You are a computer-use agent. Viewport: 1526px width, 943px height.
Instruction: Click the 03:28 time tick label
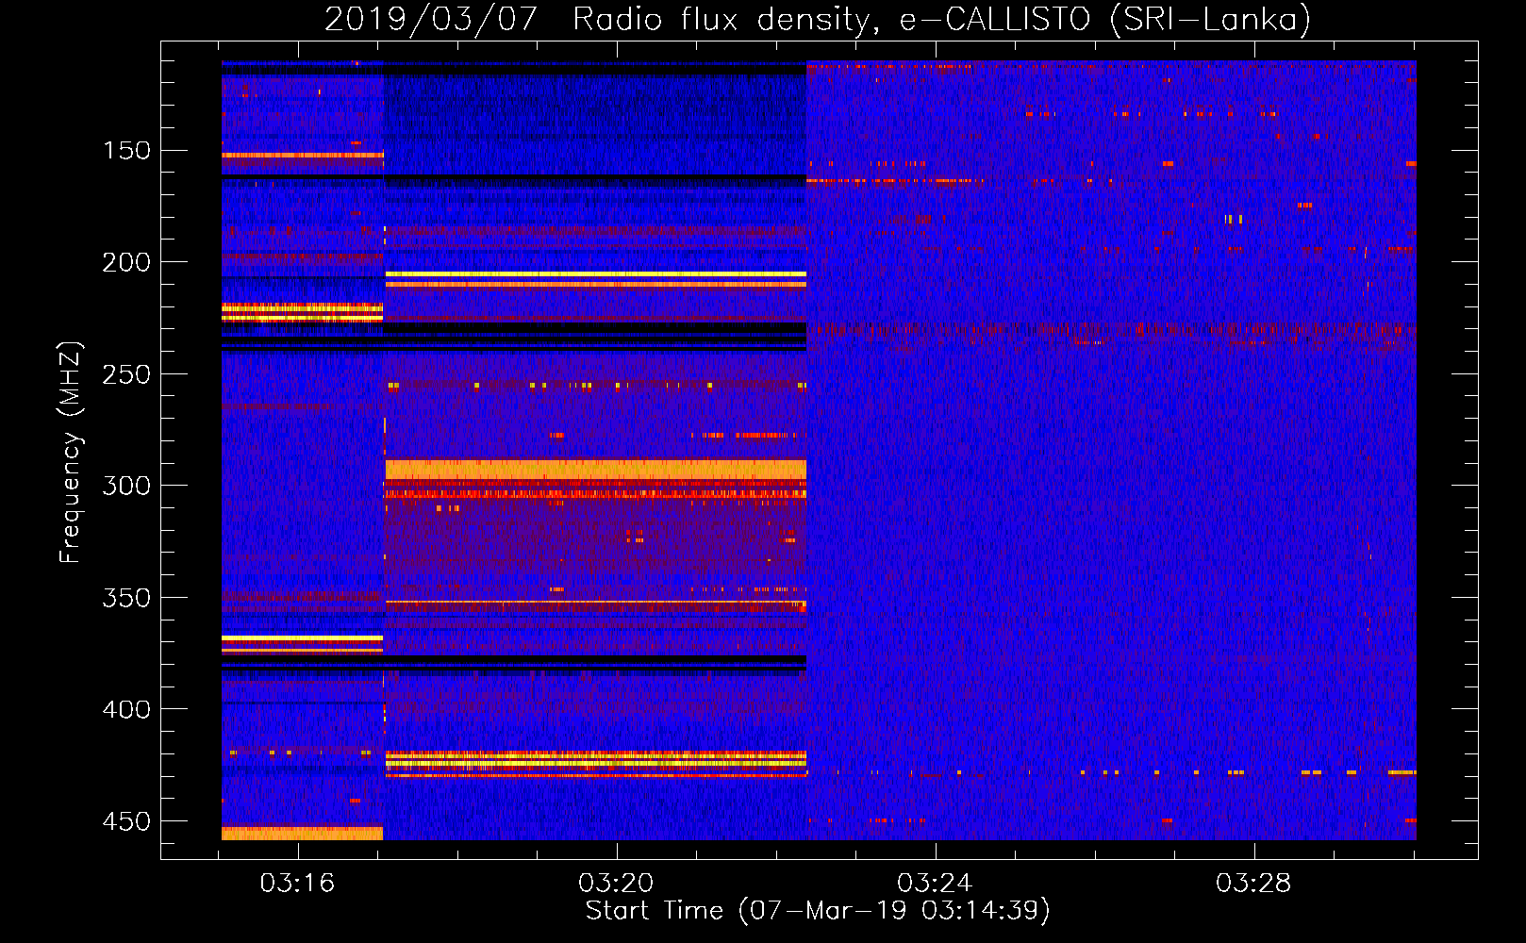pos(1253,884)
